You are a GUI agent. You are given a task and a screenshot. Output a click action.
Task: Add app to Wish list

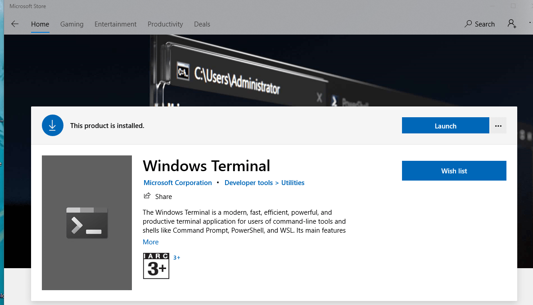[x=454, y=171]
